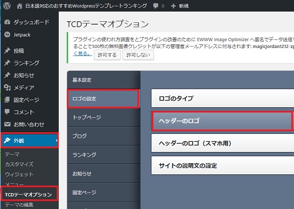Screen dimensions: 294x209
Task: Select the トップページ tab
Action: click(104, 117)
